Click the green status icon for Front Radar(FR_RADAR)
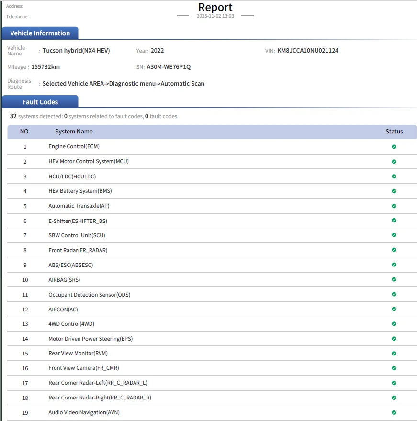The image size is (417, 421). 394,250
